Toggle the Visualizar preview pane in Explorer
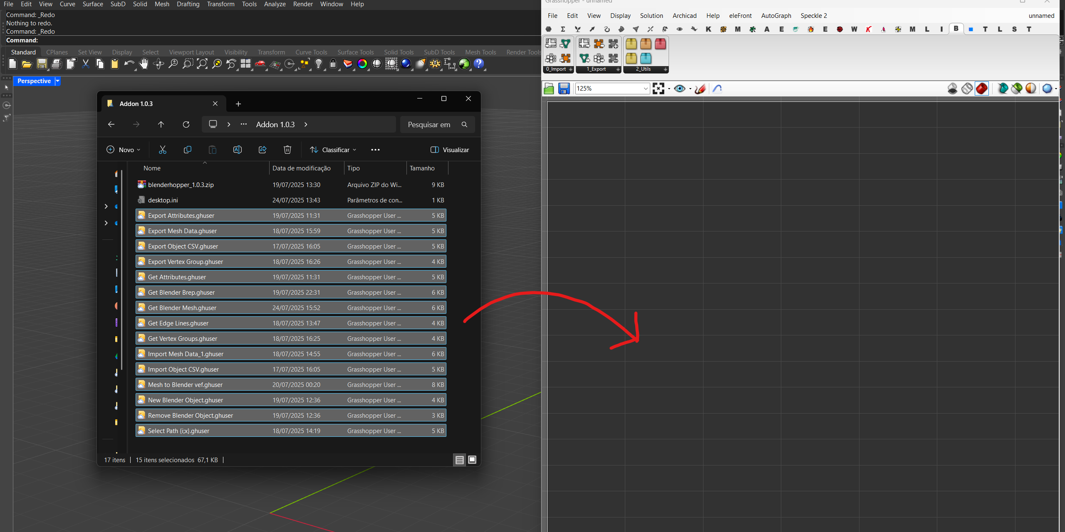 tap(450, 150)
